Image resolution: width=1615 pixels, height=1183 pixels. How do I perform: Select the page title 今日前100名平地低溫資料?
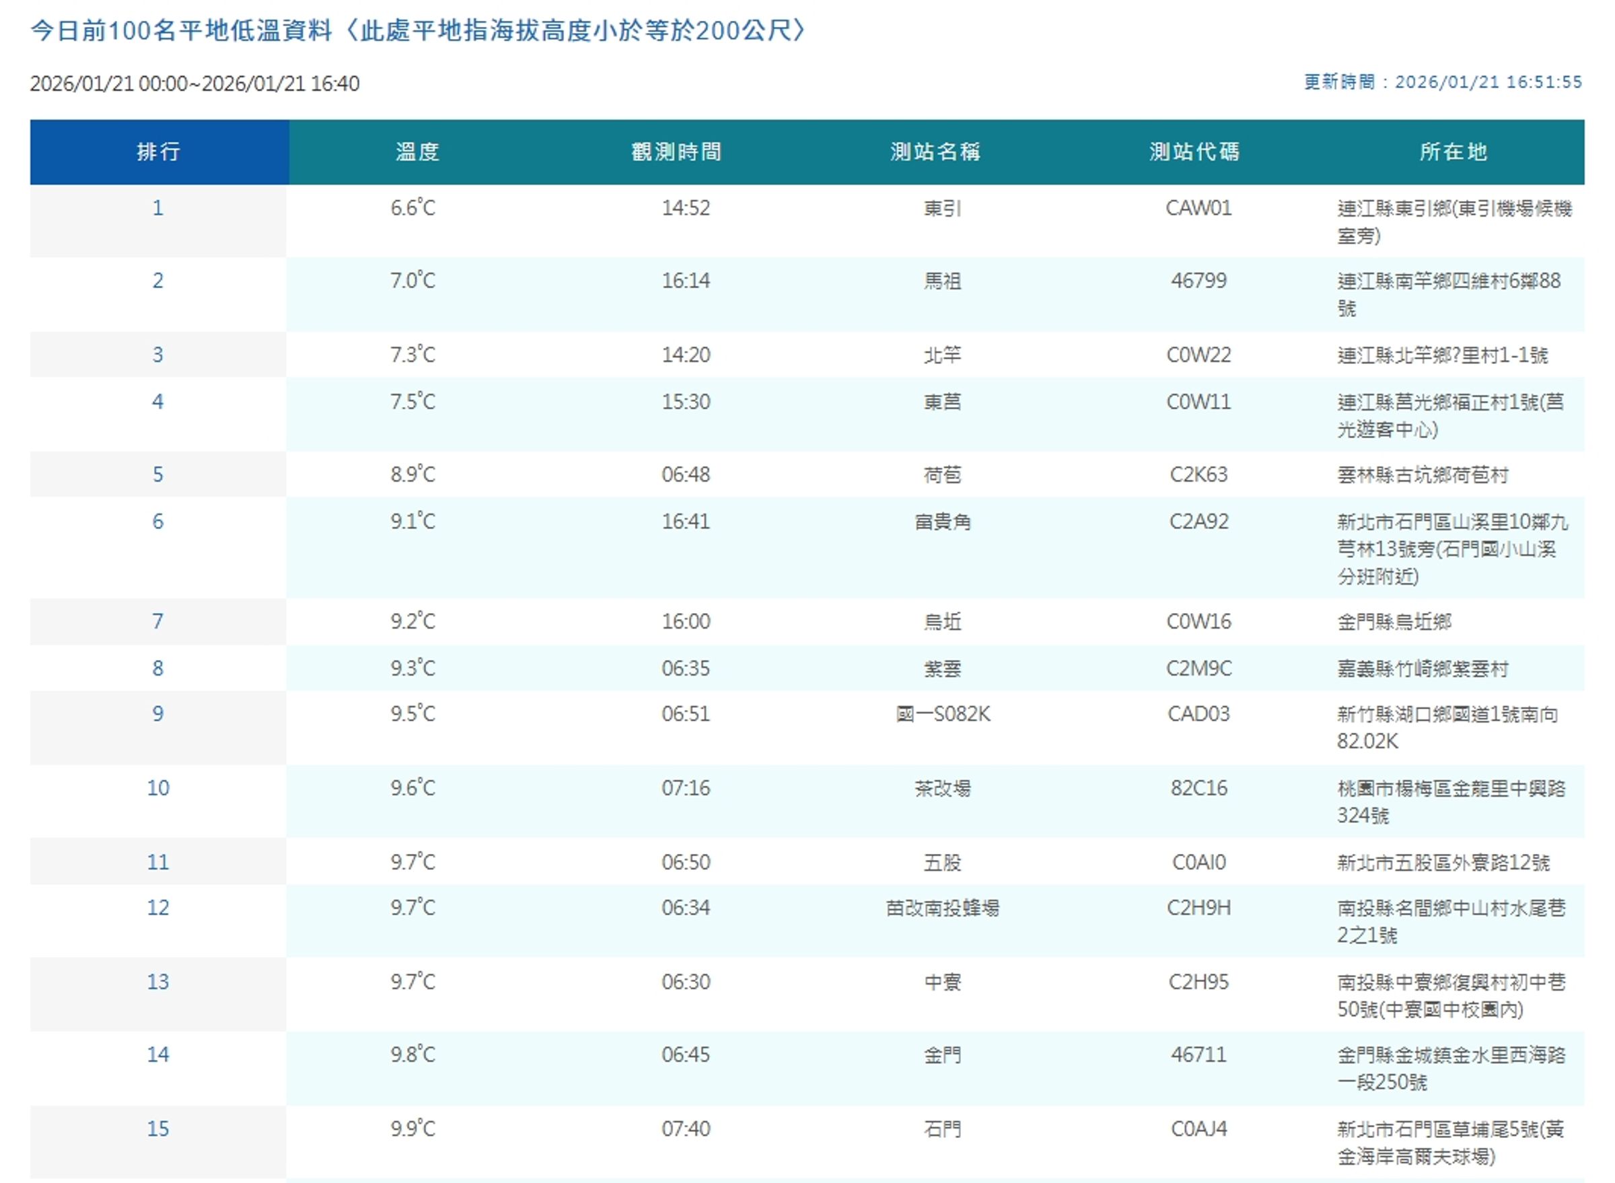(x=181, y=31)
